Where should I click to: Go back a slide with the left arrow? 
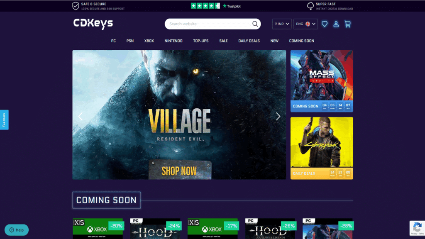(x=80, y=116)
